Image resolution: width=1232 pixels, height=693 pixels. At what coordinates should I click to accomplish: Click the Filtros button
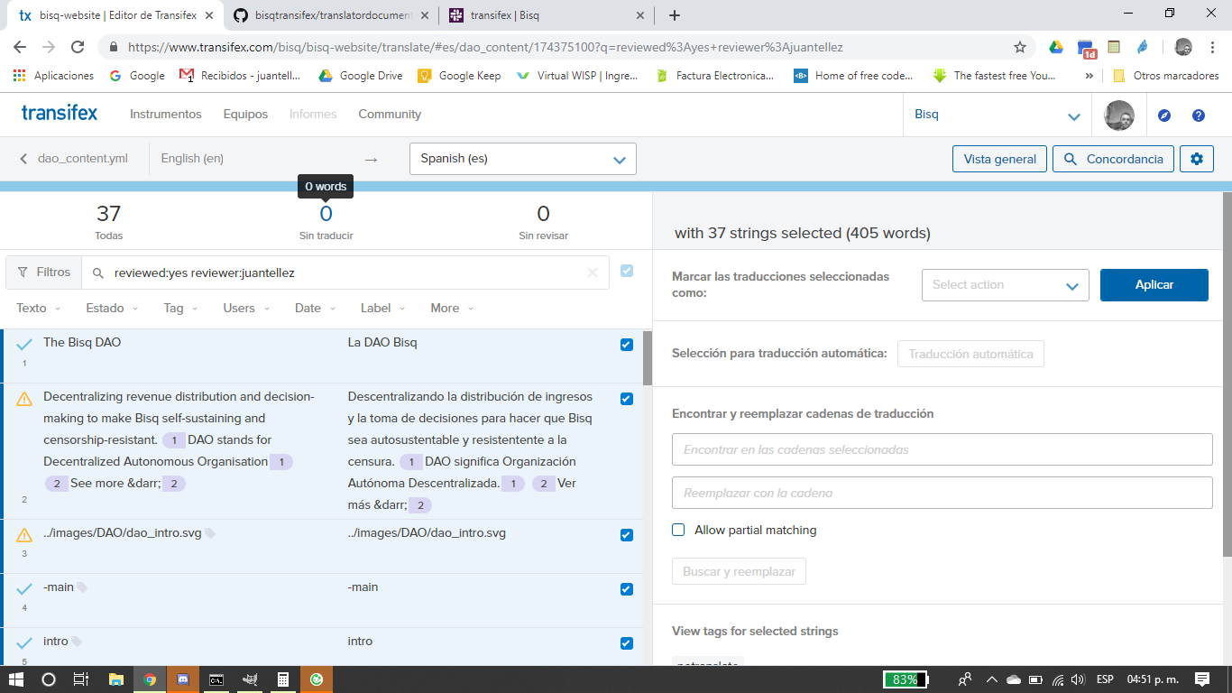[43, 273]
